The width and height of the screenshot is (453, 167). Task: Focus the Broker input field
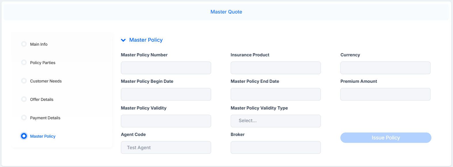click(276, 147)
